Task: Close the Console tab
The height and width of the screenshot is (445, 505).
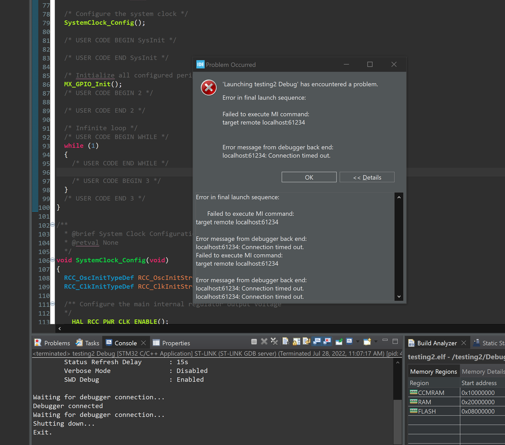Action: coord(144,343)
